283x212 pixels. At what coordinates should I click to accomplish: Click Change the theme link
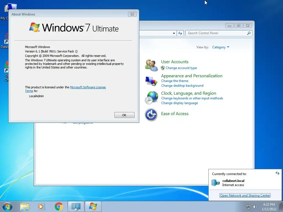(175, 81)
